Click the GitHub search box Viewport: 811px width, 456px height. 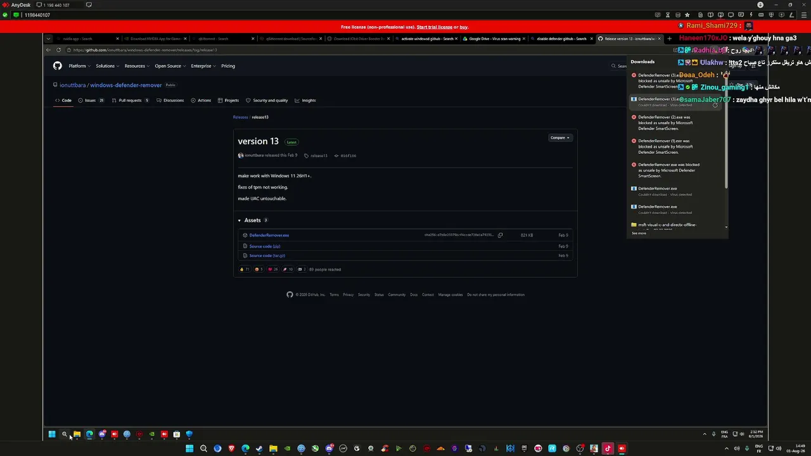(x=618, y=66)
